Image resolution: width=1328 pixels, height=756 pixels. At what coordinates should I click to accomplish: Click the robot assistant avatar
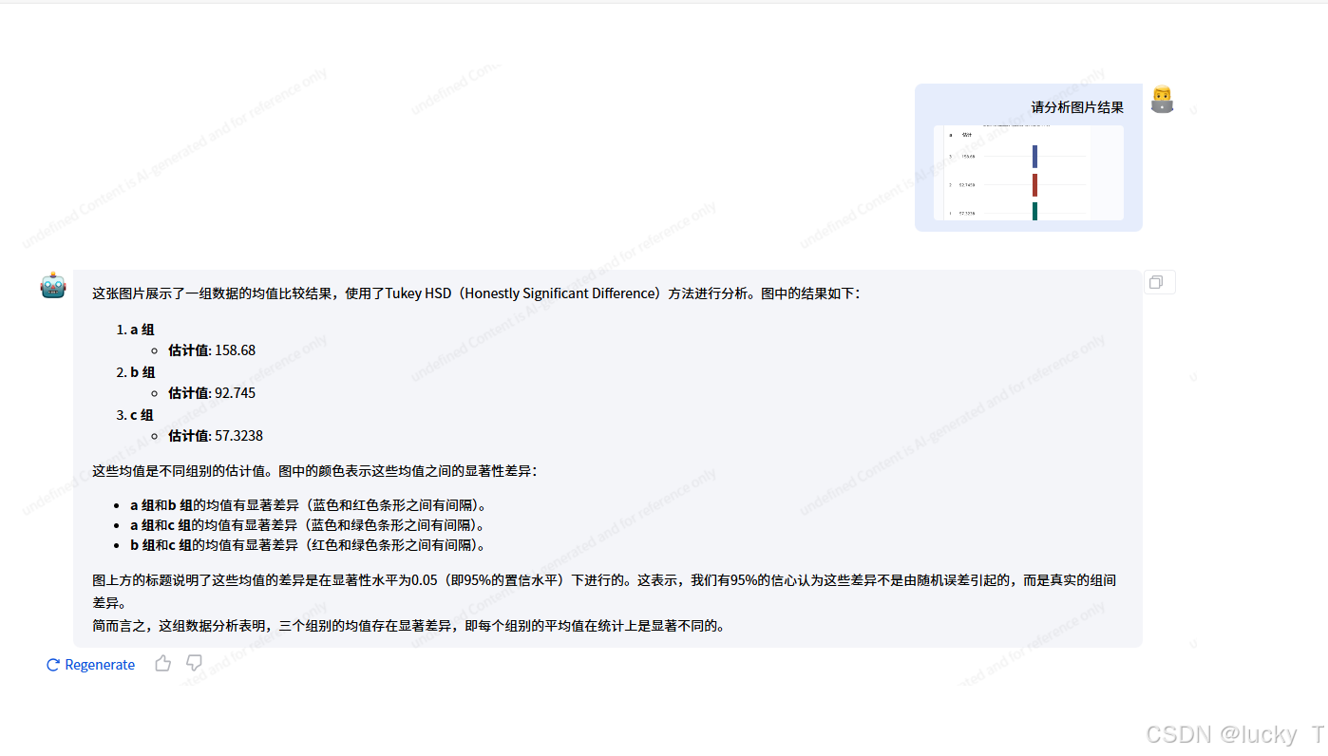[53, 285]
